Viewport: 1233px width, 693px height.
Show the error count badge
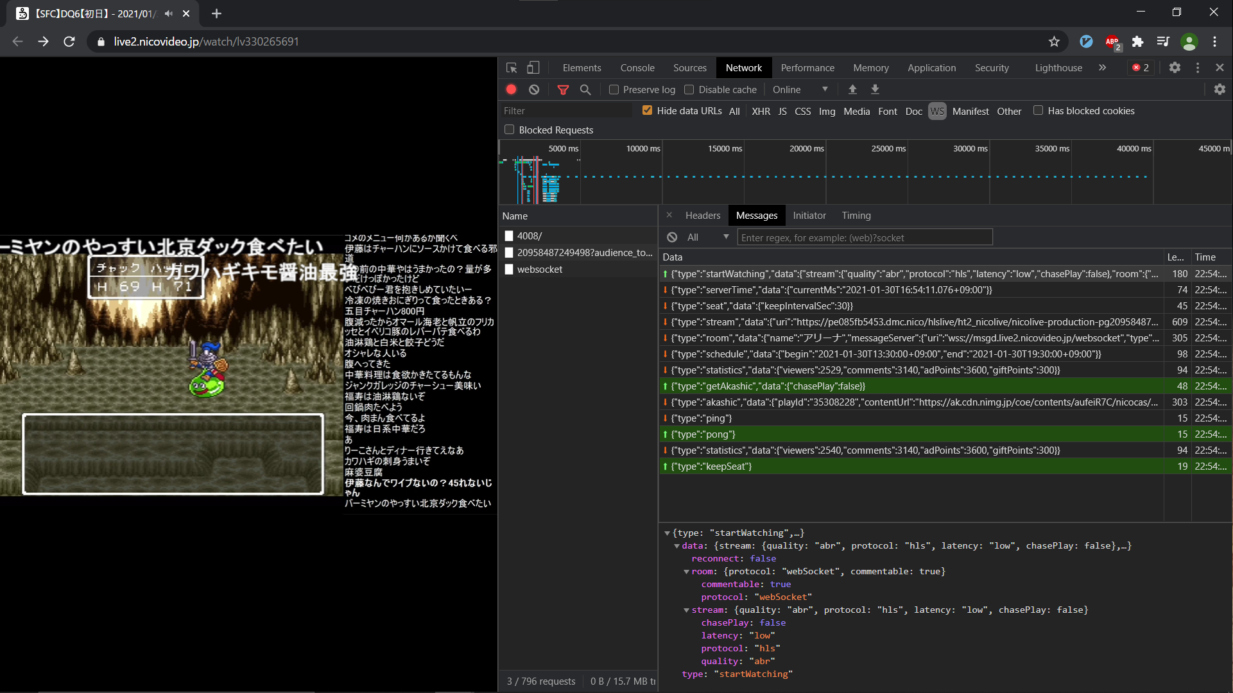tap(1141, 67)
